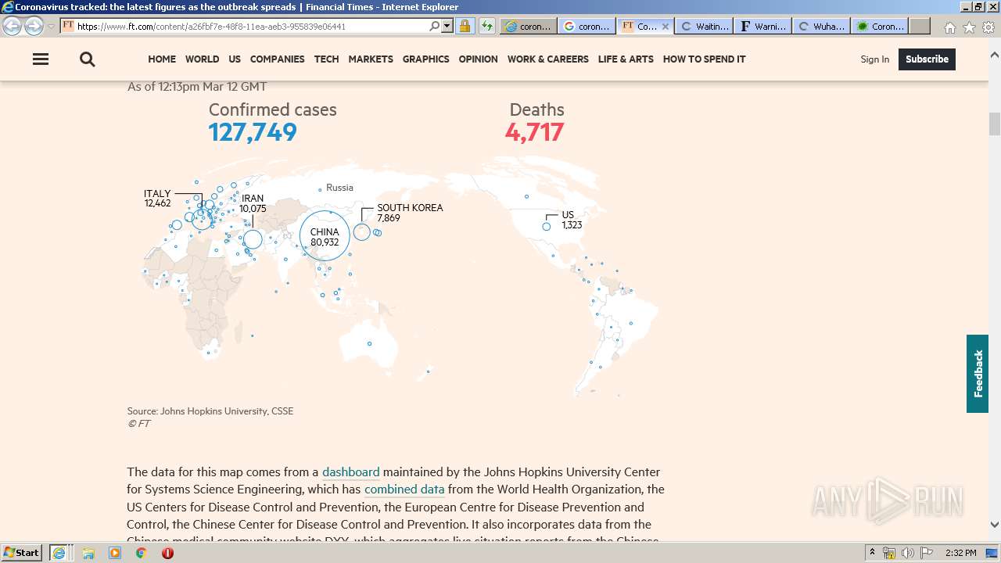Image resolution: width=1001 pixels, height=563 pixels.
Task: Expand the address bar autocomplete dropdown
Action: (x=447, y=26)
